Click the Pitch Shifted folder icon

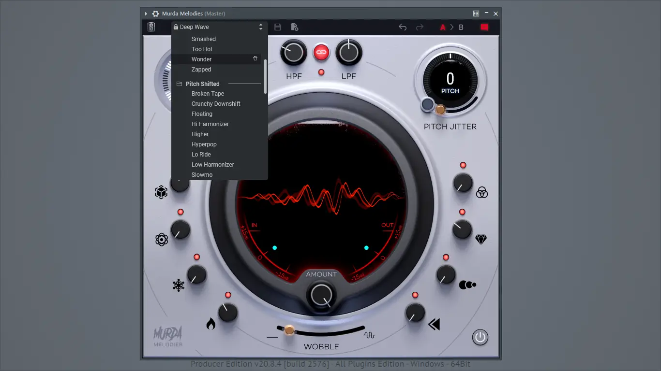tap(179, 84)
